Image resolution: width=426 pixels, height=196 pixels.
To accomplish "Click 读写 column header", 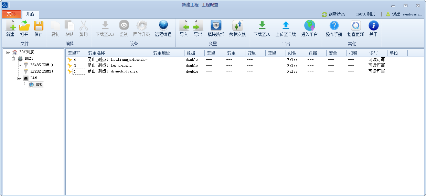I will click(x=377, y=53).
